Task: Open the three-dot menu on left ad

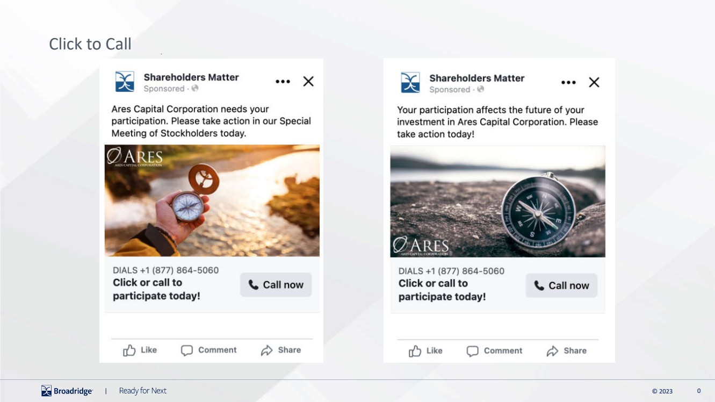Action: click(283, 82)
